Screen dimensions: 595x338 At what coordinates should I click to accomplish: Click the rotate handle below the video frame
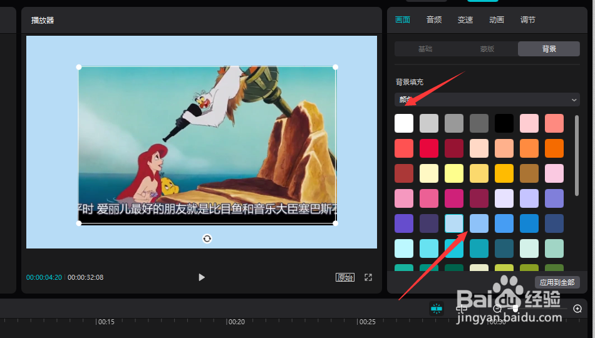pos(207,238)
